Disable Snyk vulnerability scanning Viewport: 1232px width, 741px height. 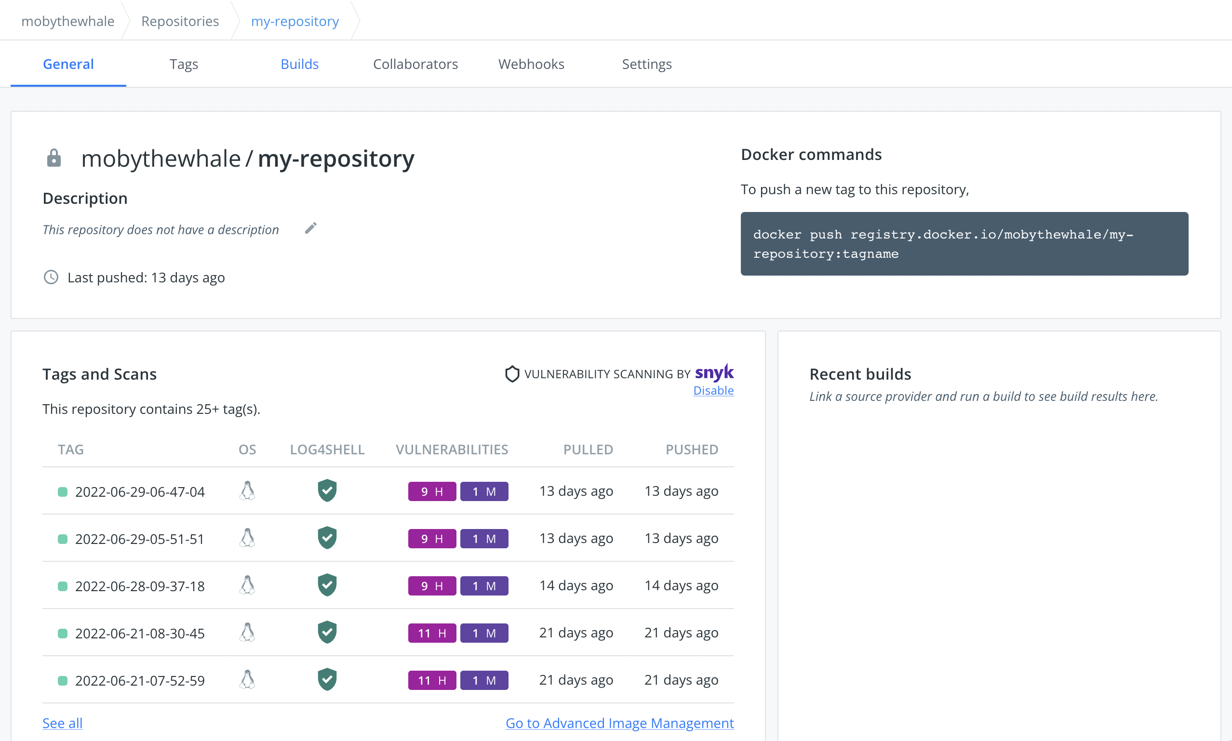pyautogui.click(x=713, y=390)
